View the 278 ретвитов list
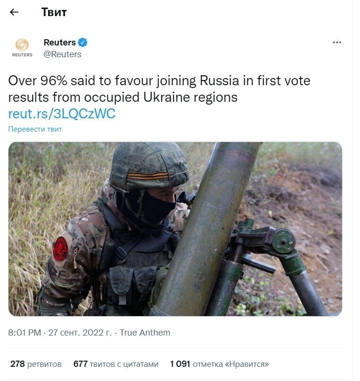The image size is (360, 381). click(36, 364)
